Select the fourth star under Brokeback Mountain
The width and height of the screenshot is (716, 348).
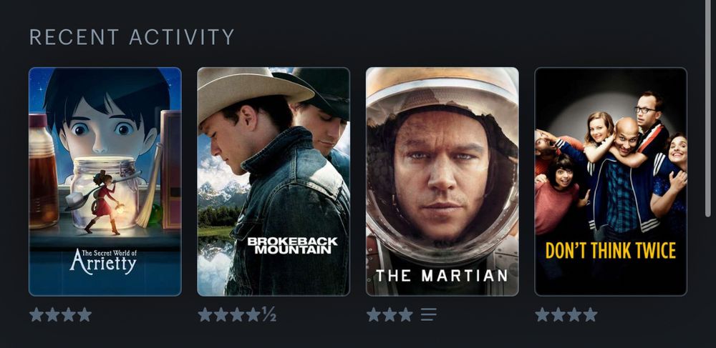click(x=253, y=314)
